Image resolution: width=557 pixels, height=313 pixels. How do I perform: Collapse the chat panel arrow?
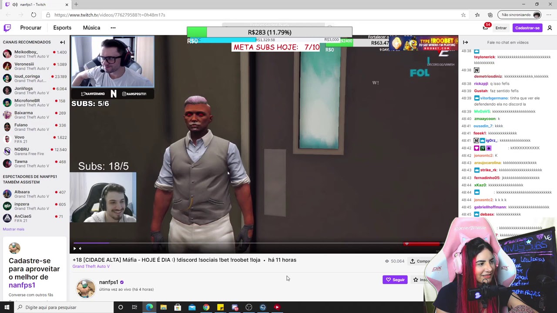point(465,42)
